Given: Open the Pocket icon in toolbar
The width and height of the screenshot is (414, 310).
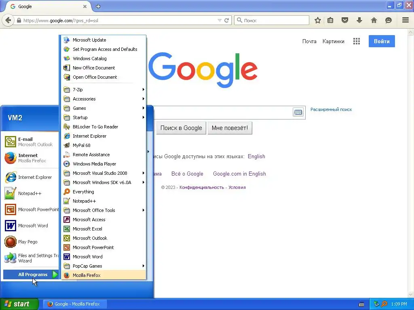Looking at the screenshot, I should (x=345, y=20).
